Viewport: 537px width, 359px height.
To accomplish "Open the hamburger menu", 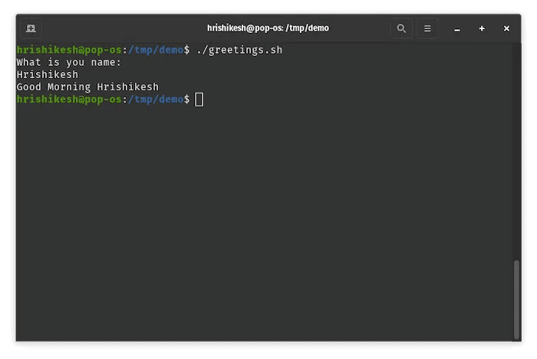I will click(x=427, y=28).
